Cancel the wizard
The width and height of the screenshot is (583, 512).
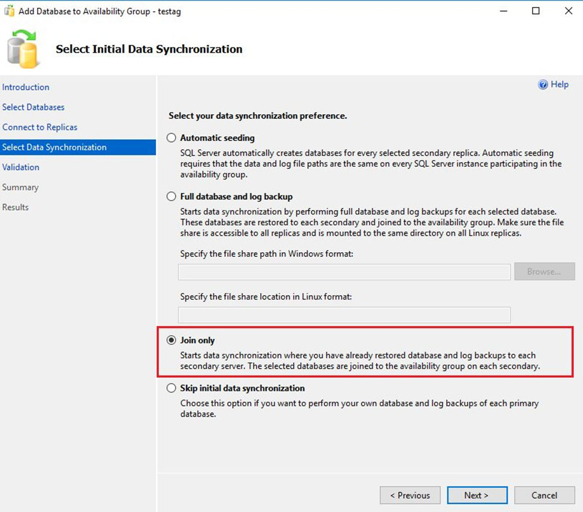coord(544,495)
